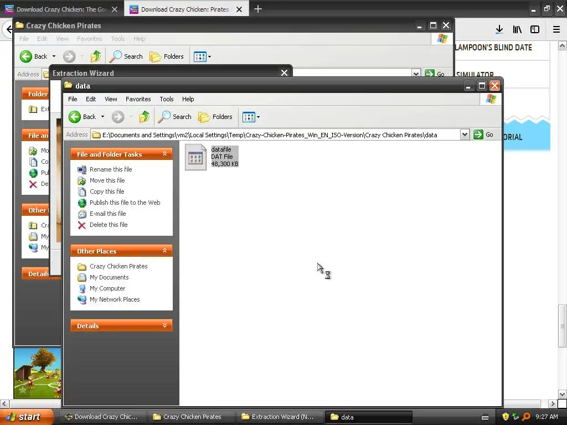Open My Documents in Other Places

109,277
